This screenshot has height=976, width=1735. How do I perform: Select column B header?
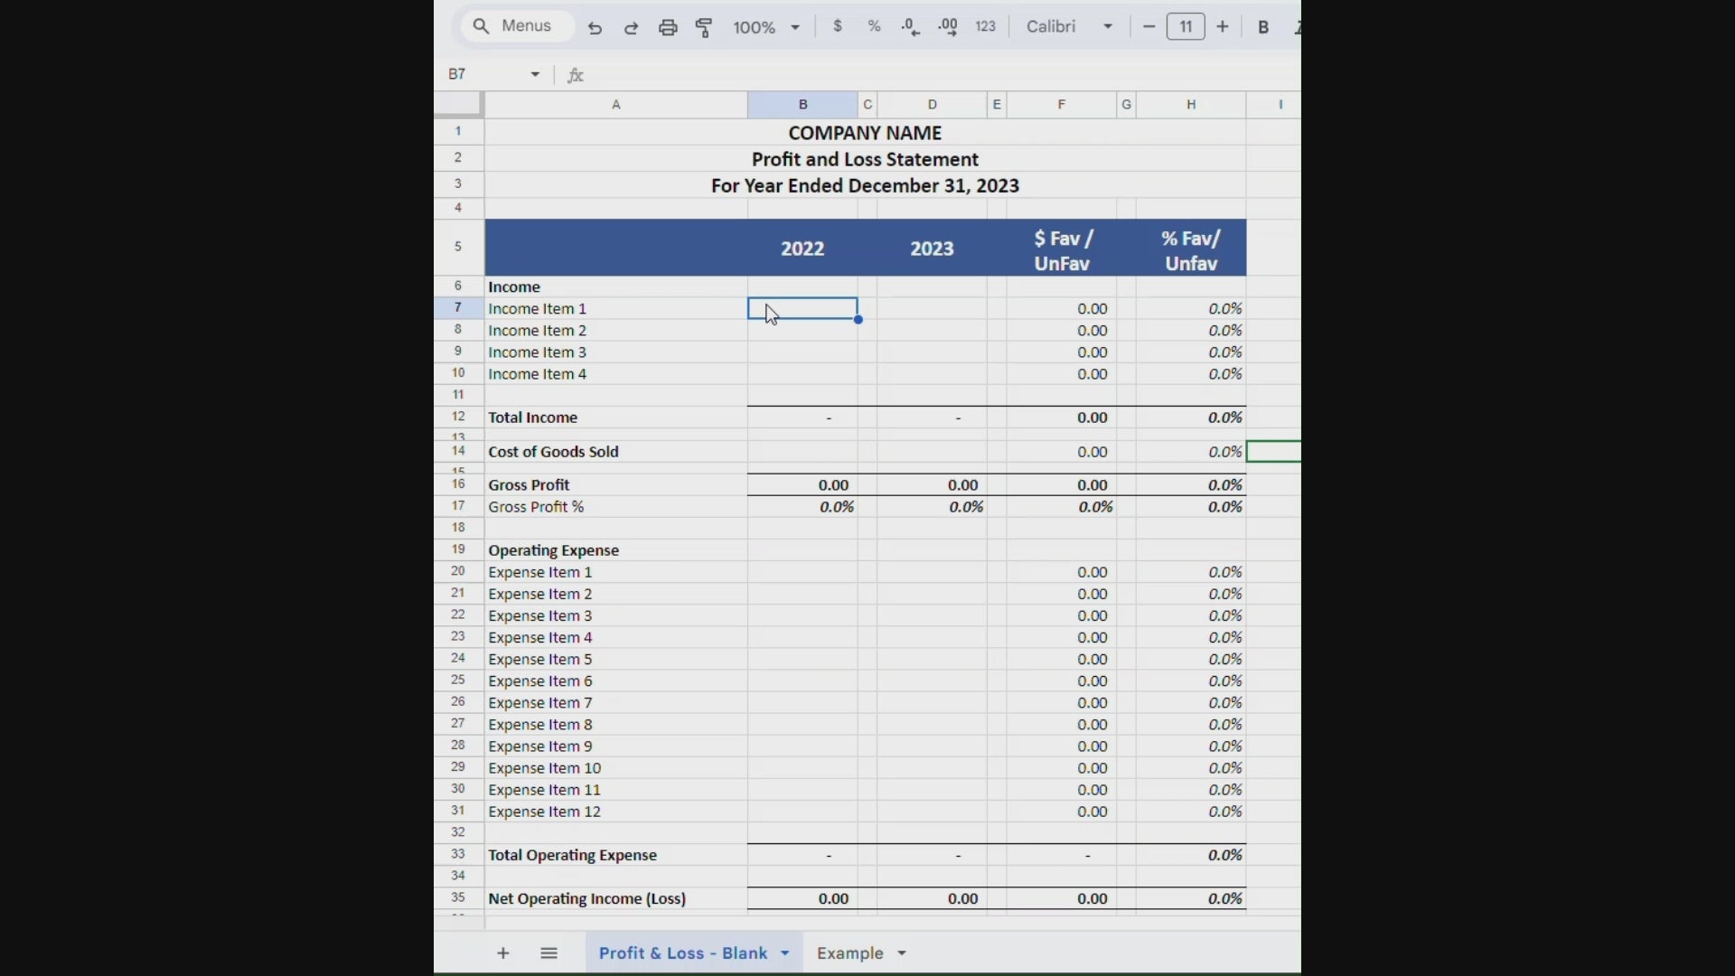pos(802,105)
